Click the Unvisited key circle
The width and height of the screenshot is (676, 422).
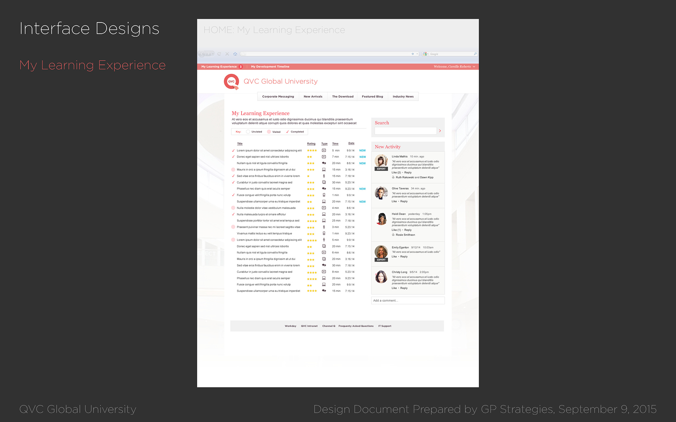248,132
